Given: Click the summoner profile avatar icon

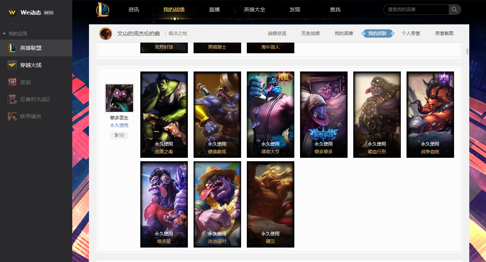Looking at the screenshot, I should 106,33.
